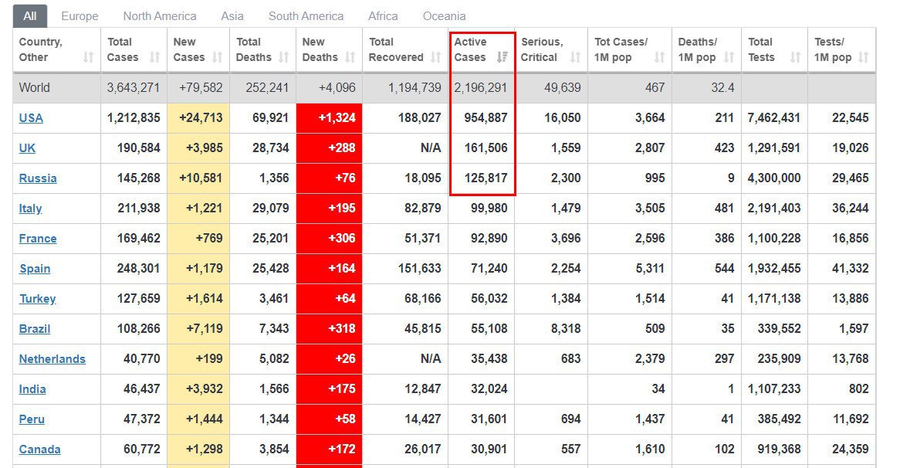Select Italy total deaths 29,079
Screen dimensions: 900x468
[x=270, y=209]
